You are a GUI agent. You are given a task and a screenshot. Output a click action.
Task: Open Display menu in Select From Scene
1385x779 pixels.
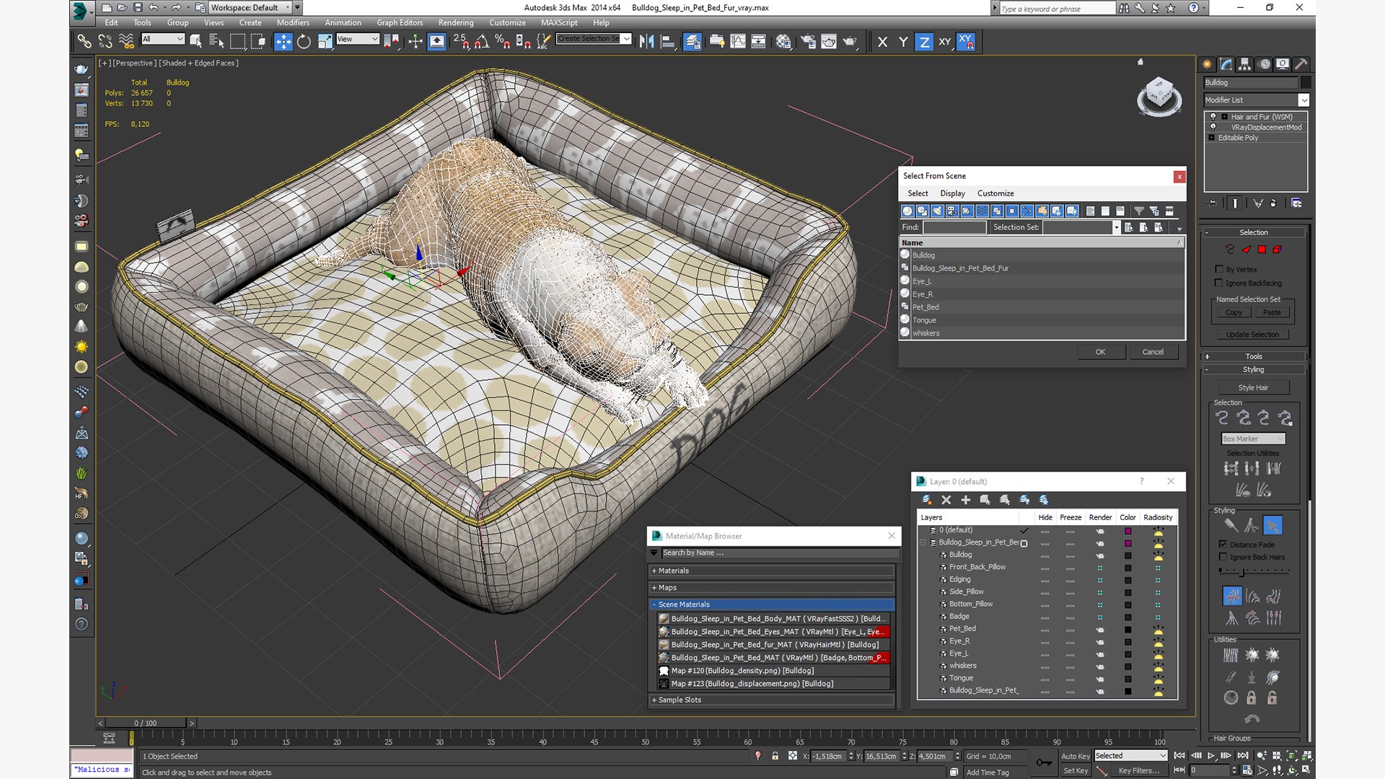pos(952,193)
